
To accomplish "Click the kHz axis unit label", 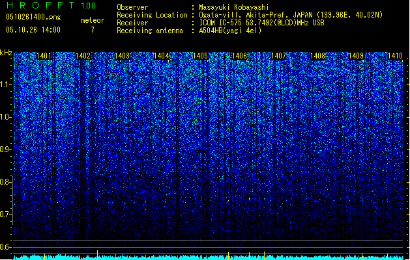I will click(x=6, y=53).
